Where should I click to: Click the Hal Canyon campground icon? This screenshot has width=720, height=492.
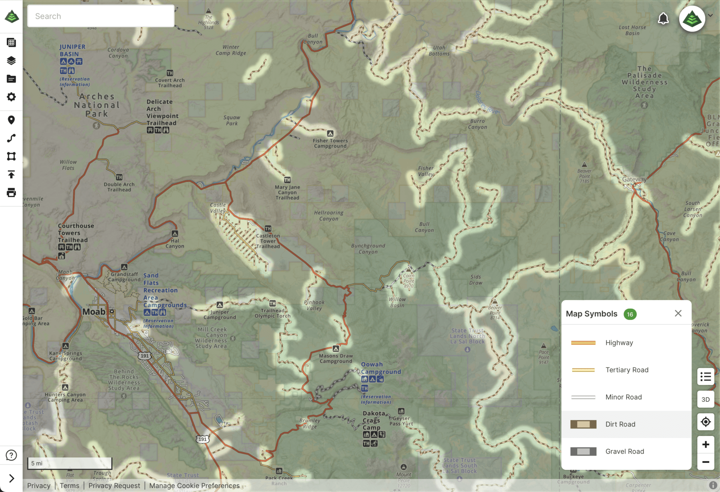(175, 233)
